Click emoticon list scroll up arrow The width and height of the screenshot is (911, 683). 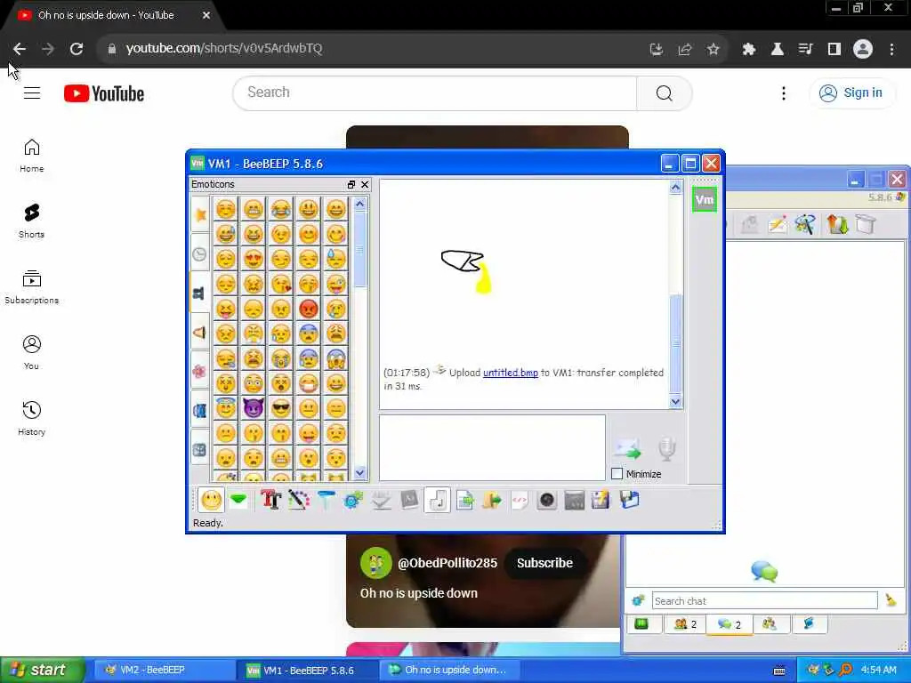pyautogui.click(x=359, y=205)
